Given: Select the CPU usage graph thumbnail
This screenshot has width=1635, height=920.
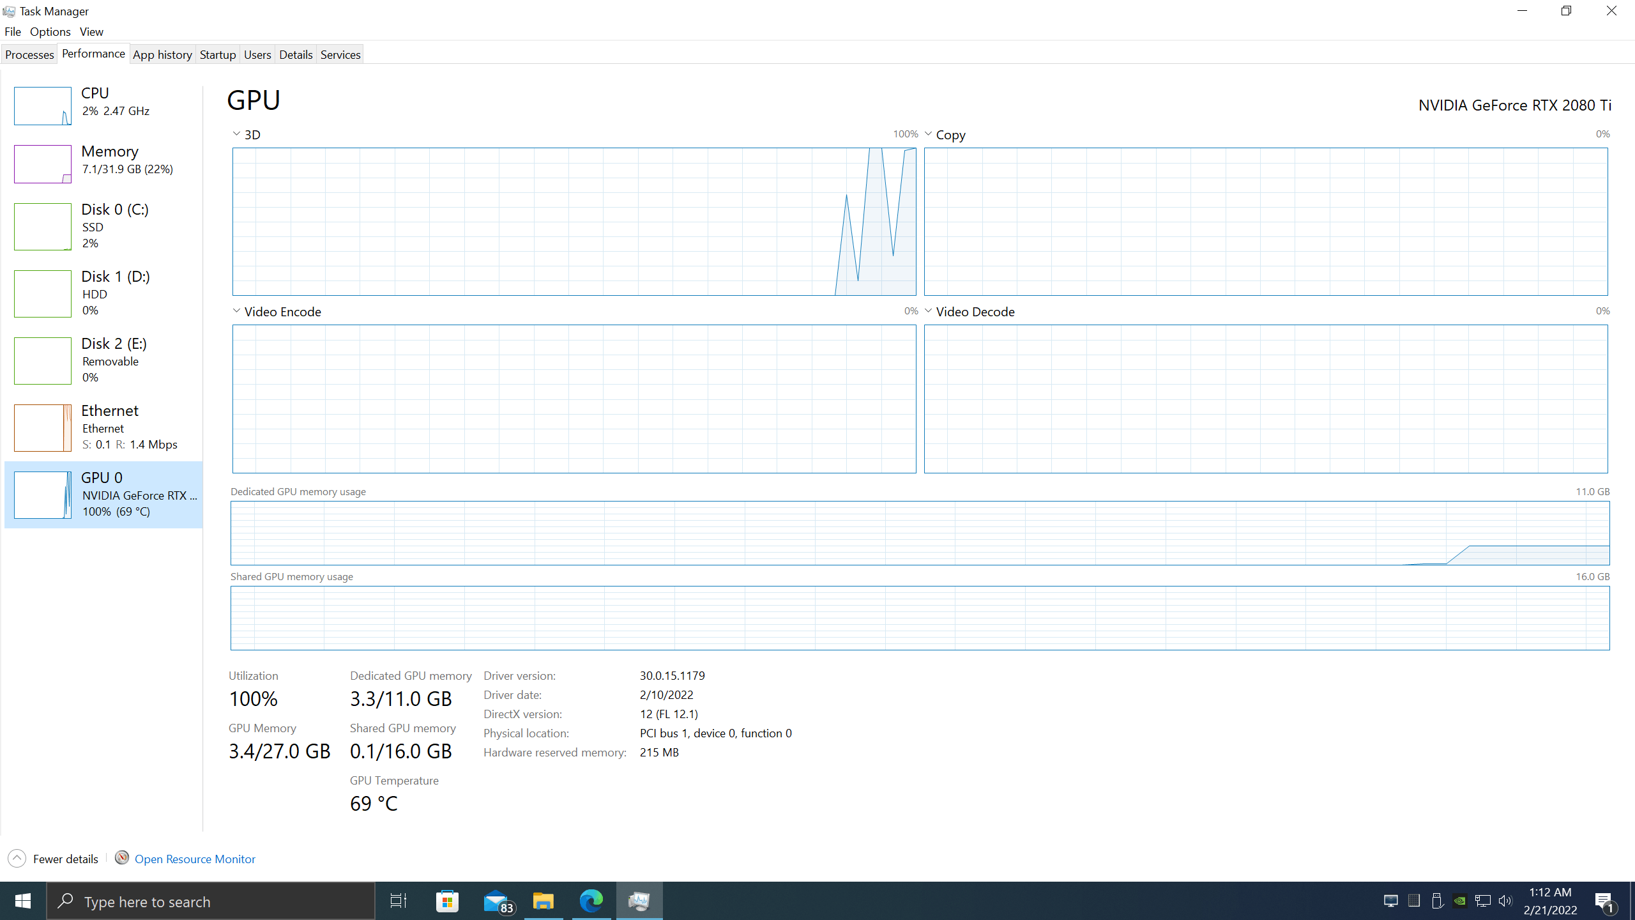Looking at the screenshot, I should [42, 106].
